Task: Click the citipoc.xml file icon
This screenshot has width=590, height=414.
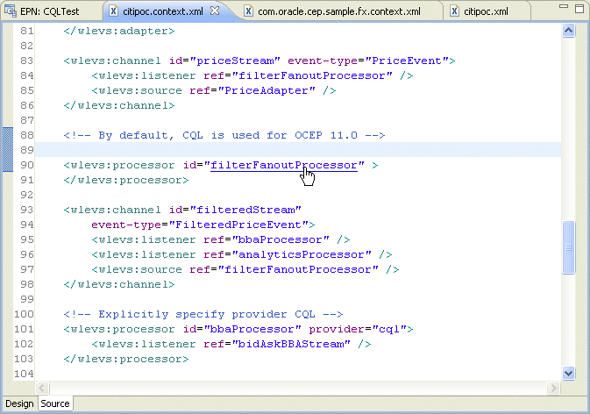Action: pos(454,11)
